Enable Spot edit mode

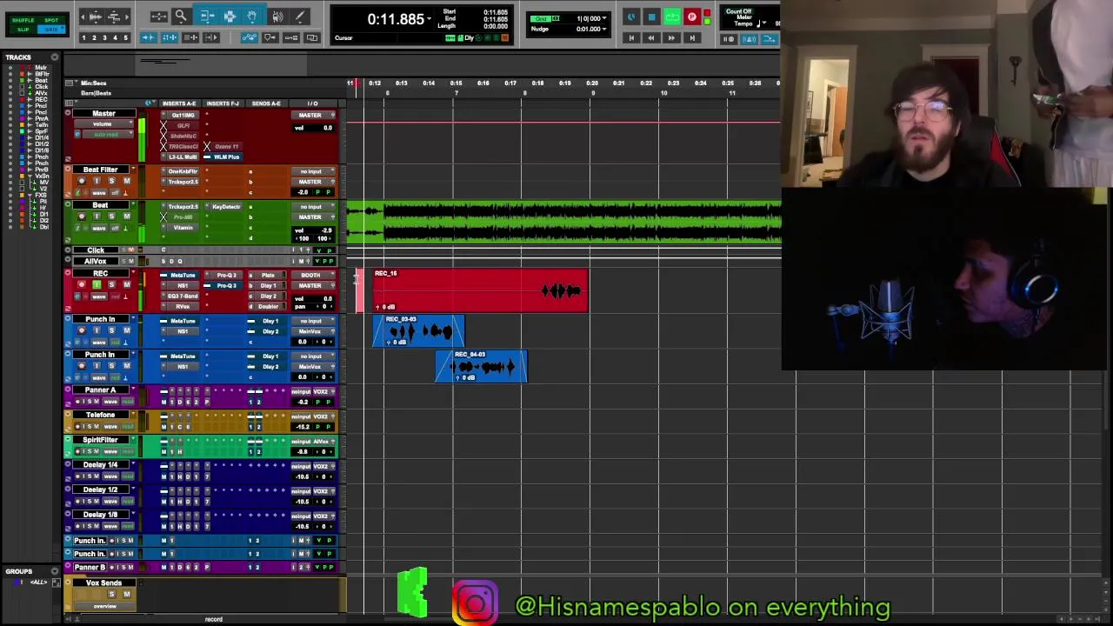click(x=51, y=19)
